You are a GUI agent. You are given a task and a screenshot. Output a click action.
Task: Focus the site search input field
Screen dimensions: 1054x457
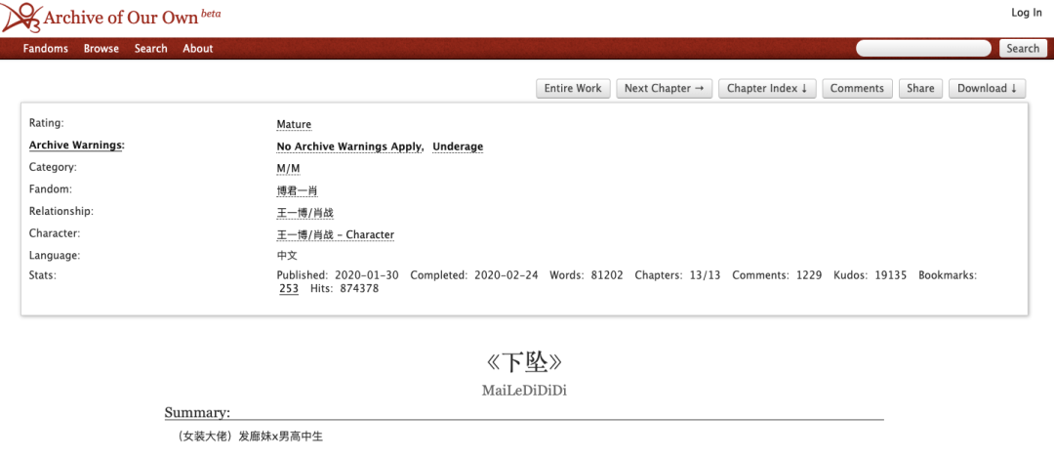[923, 49]
